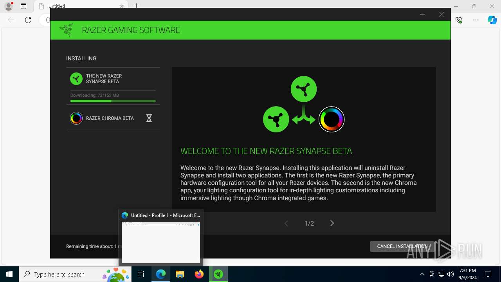This screenshot has height=282, width=501.
Task: Click the Edge back navigation arrow
Action: click(11, 20)
